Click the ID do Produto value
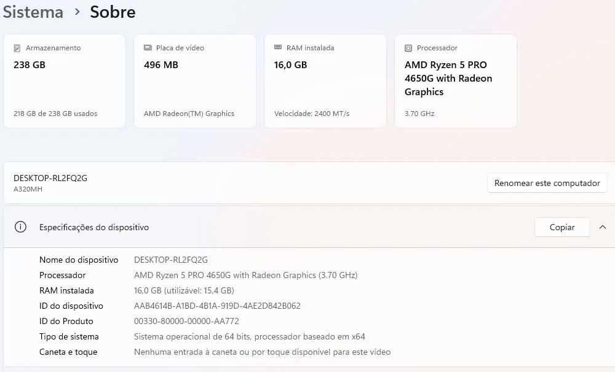Image resolution: width=615 pixels, height=372 pixels. (183, 321)
